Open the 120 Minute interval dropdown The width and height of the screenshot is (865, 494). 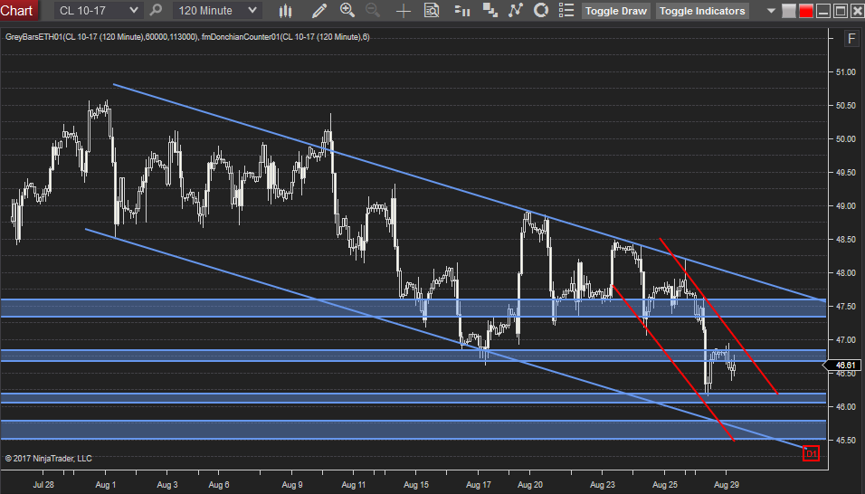pyautogui.click(x=217, y=11)
